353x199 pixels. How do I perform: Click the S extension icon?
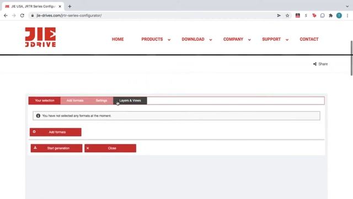(306, 15)
